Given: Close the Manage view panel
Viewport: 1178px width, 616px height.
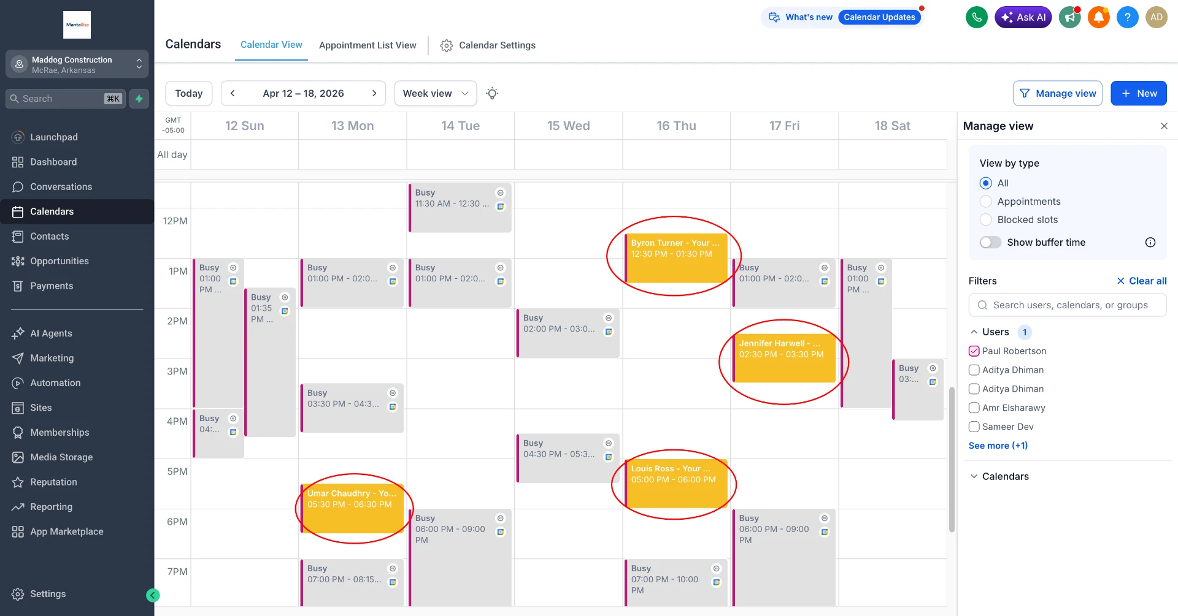Looking at the screenshot, I should pyautogui.click(x=1164, y=126).
